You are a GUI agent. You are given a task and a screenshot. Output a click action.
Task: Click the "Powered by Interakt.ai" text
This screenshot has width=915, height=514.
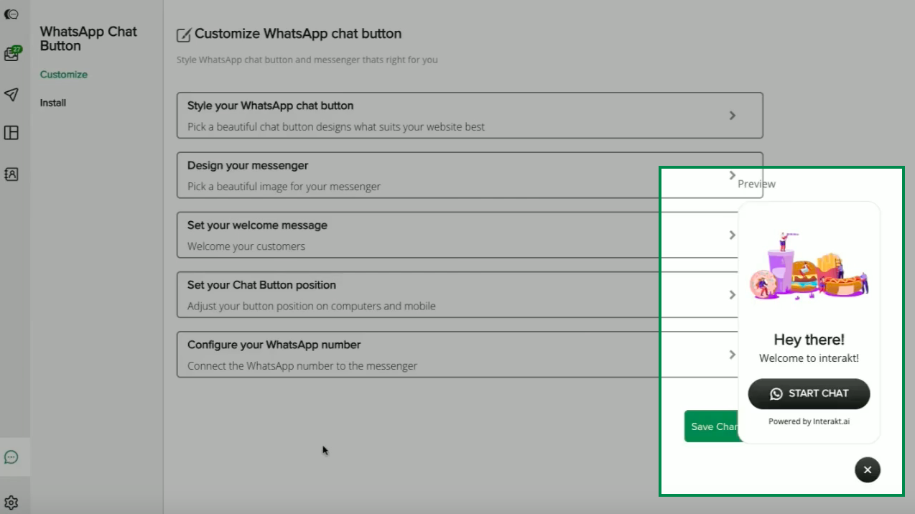(809, 421)
